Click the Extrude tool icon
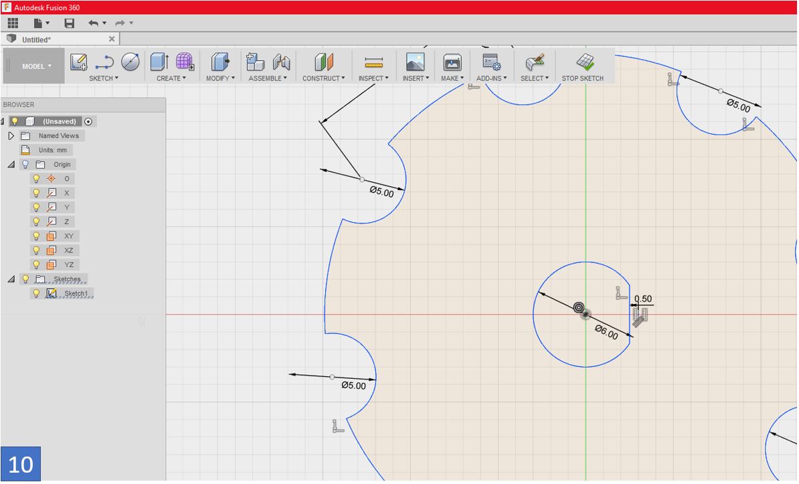The width and height of the screenshot is (799, 484). [159, 62]
